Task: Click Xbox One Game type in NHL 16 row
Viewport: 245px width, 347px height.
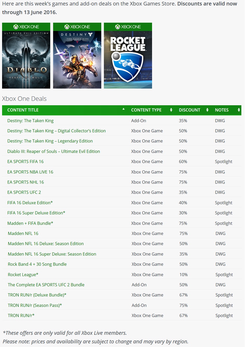Action: pyautogui.click(x=147, y=182)
